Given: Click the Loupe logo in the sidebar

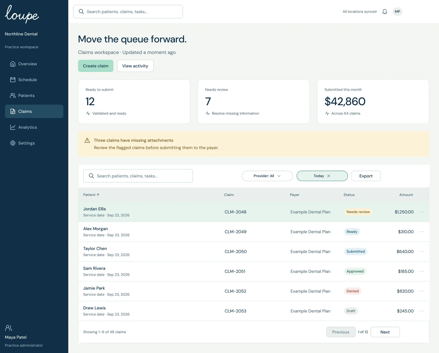Looking at the screenshot, I should (x=22, y=14).
